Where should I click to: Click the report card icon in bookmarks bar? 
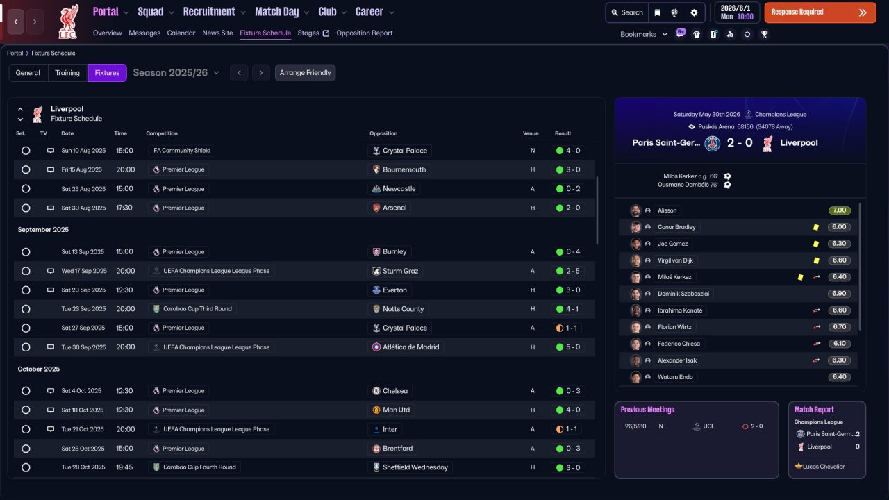pos(713,34)
